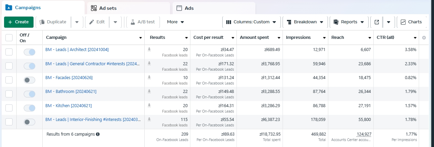Check the select-all campaigns checkbox
Viewport: 434px width, 147px height.
[9, 38]
